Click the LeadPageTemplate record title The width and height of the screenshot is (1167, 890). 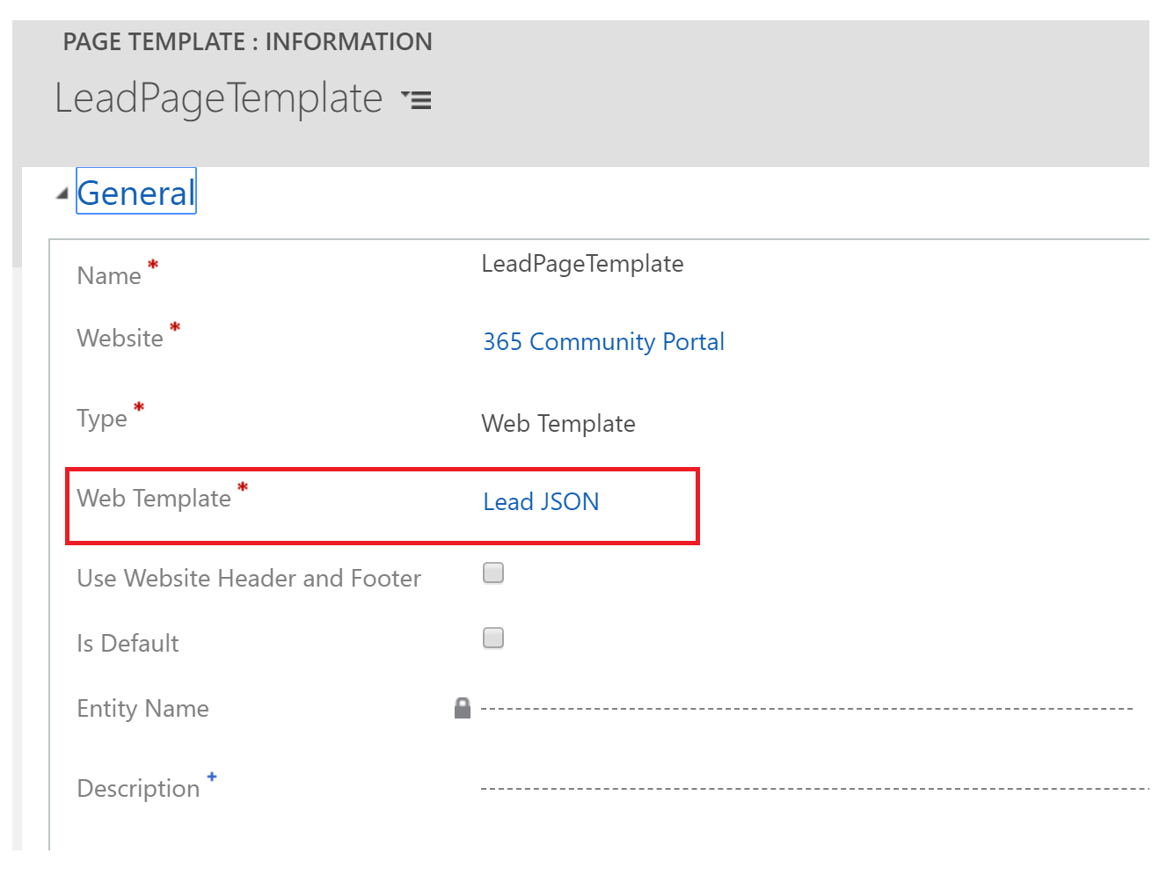click(x=218, y=98)
